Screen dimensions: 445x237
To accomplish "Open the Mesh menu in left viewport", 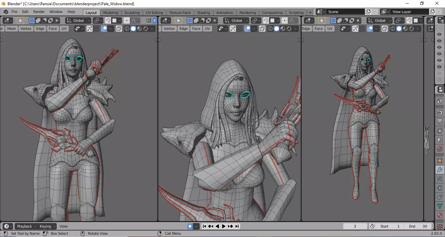I will pyautogui.click(x=11, y=29).
